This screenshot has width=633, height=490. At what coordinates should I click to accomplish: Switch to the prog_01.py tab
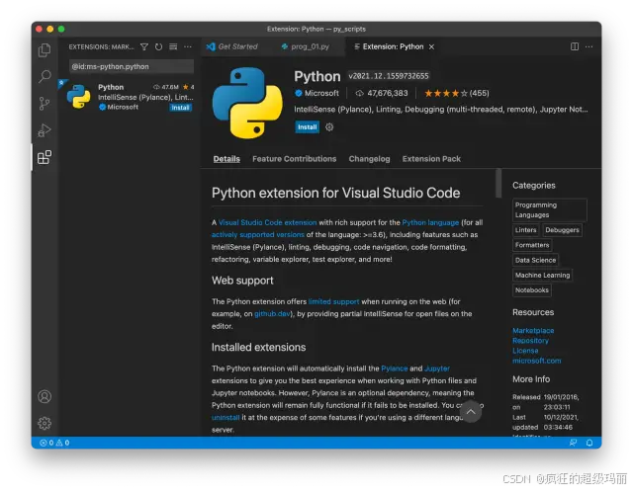tap(306, 46)
